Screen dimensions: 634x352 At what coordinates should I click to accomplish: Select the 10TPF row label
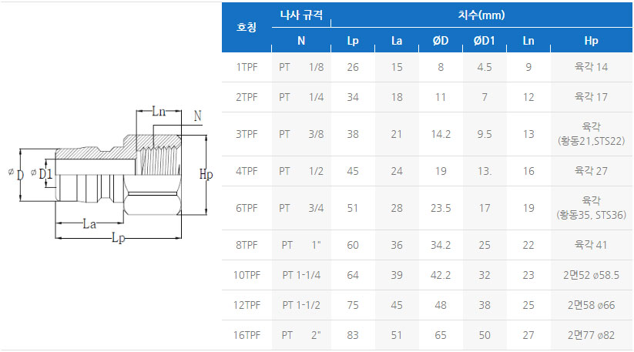coord(247,275)
